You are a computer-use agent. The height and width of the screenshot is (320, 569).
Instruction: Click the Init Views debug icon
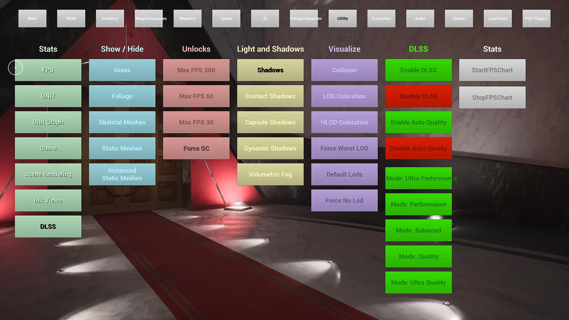click(48, 200)
